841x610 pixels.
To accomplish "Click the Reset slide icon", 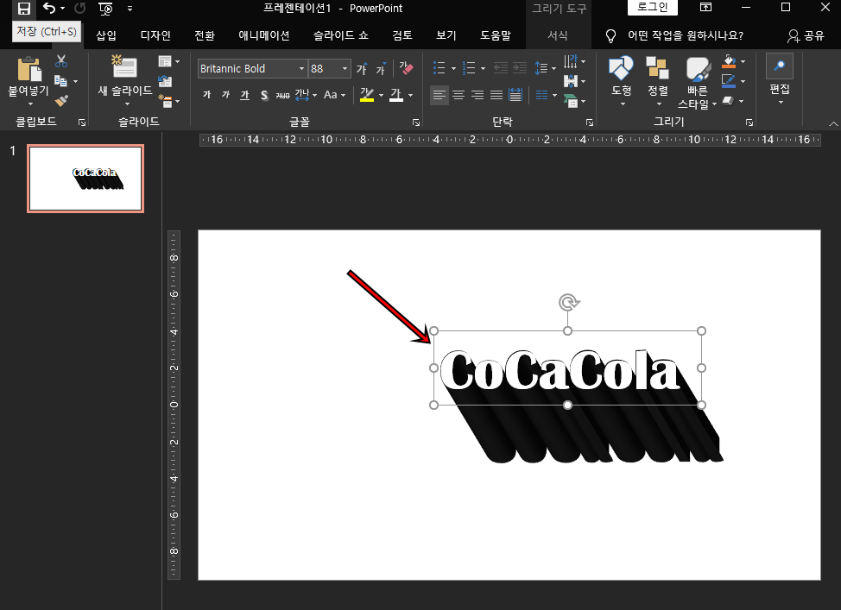I will coord(165,81).
